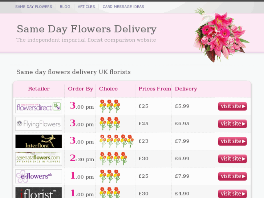The width and height of the screenshot is (264, 198).
Task: Click e-flowers 1.00 pm order-by time
Action: (x=82, y=175)
